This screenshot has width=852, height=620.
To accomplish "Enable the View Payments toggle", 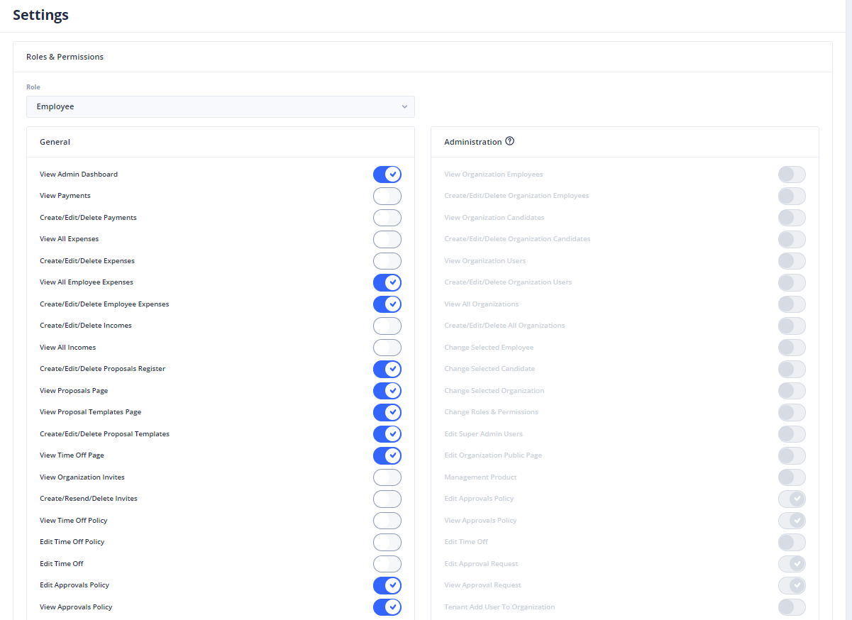I will pos(387,196).
